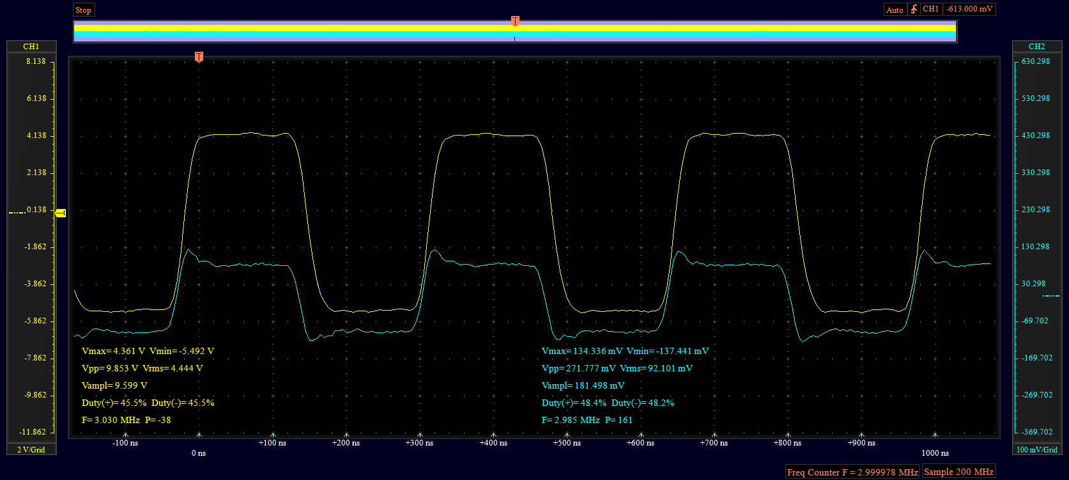Click the CH1 Vmax= 4.361 V measurement
1069x480 pixels.
point(114,351)
